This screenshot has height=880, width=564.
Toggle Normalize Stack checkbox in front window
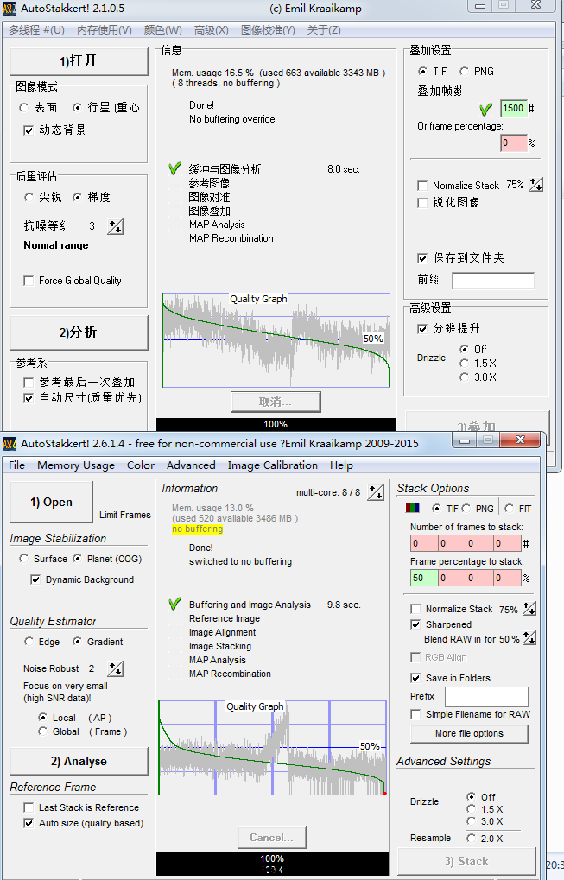pyautogui.click(x=415, y=609)
